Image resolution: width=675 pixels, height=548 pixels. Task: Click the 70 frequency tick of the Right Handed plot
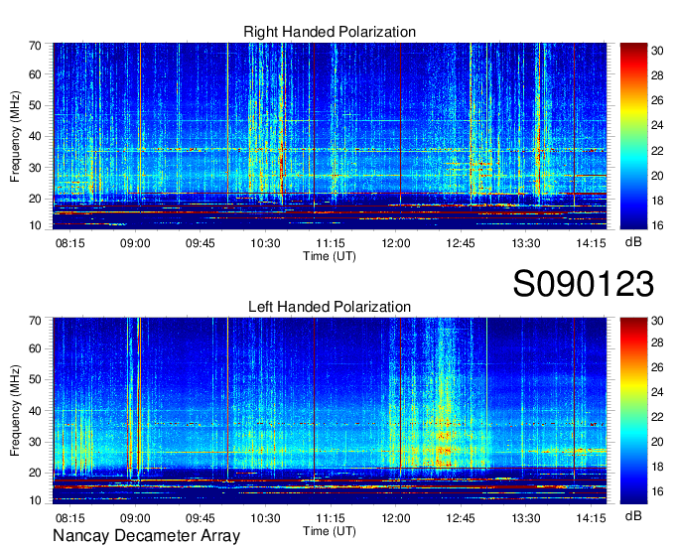(x=35, y=46)
